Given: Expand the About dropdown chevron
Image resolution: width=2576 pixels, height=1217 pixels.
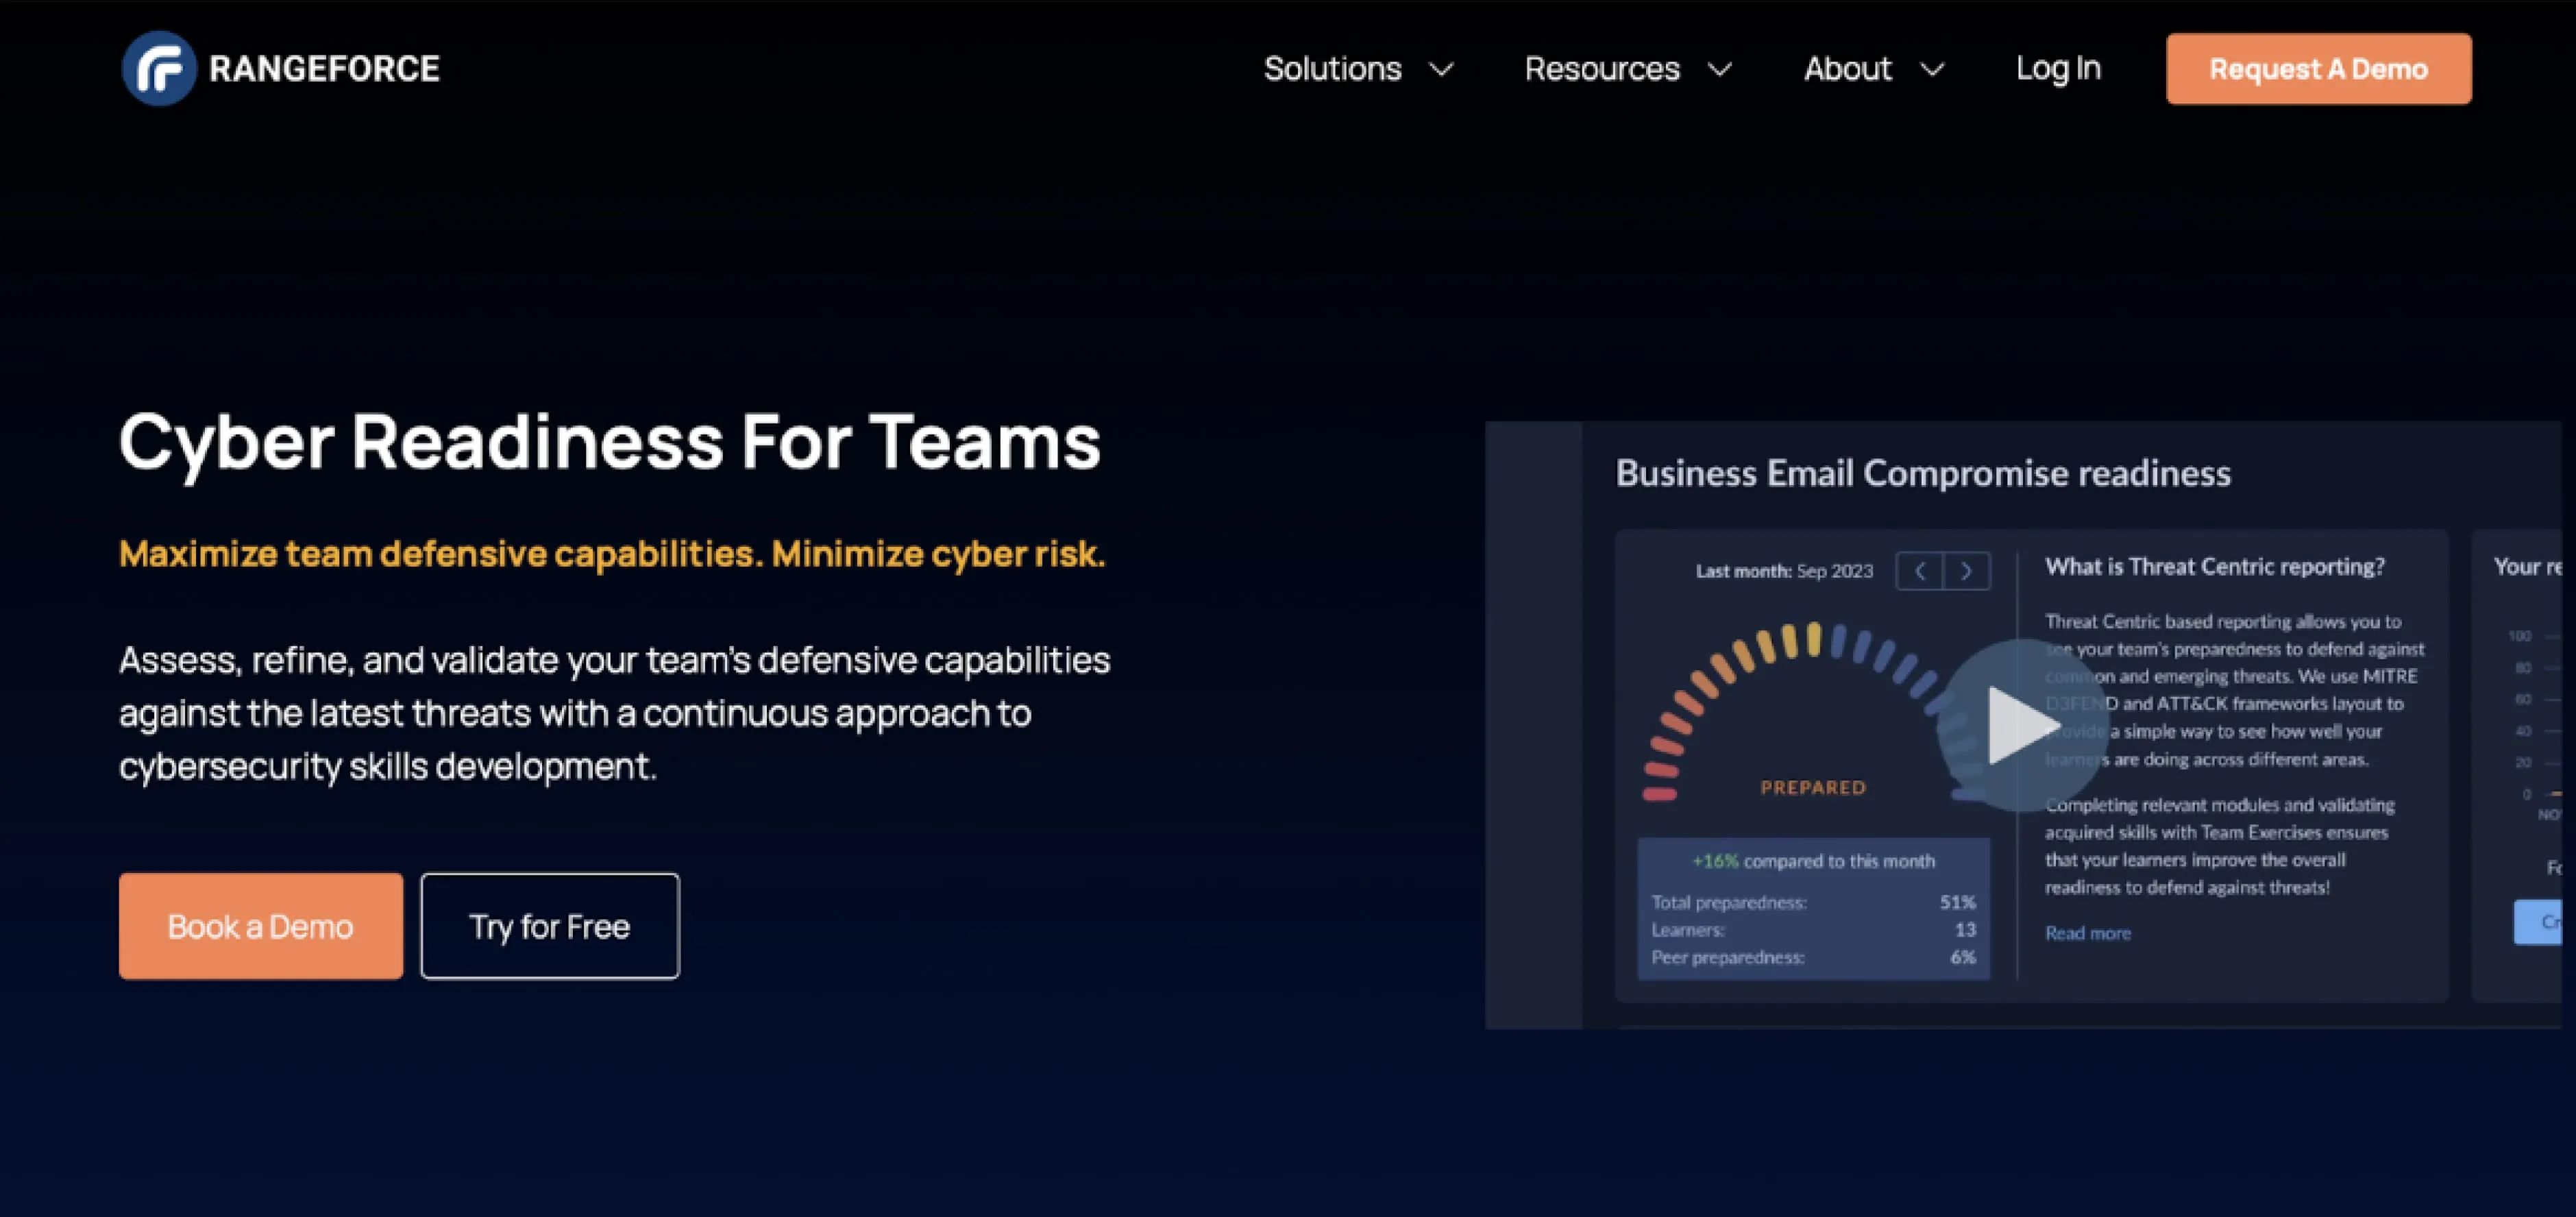Looking at the screenshot, I should click(x=1932, y=70).
